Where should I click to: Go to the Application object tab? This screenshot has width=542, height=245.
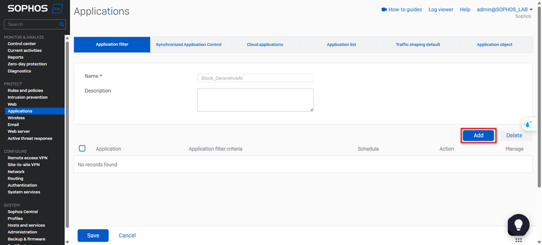click(494, 44)
